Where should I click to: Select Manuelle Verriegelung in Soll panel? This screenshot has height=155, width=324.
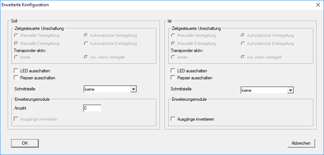(16, 35)
